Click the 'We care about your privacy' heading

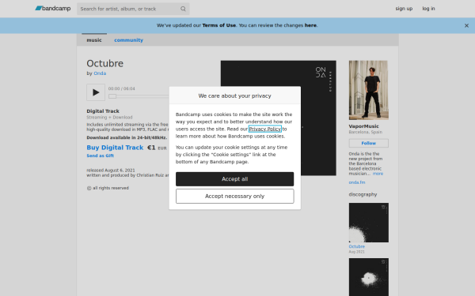(235, 96)
